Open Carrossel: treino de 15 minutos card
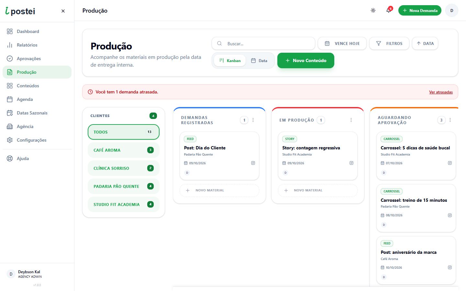Viewport: 466px width, 291px height. [x=416, y=208]
